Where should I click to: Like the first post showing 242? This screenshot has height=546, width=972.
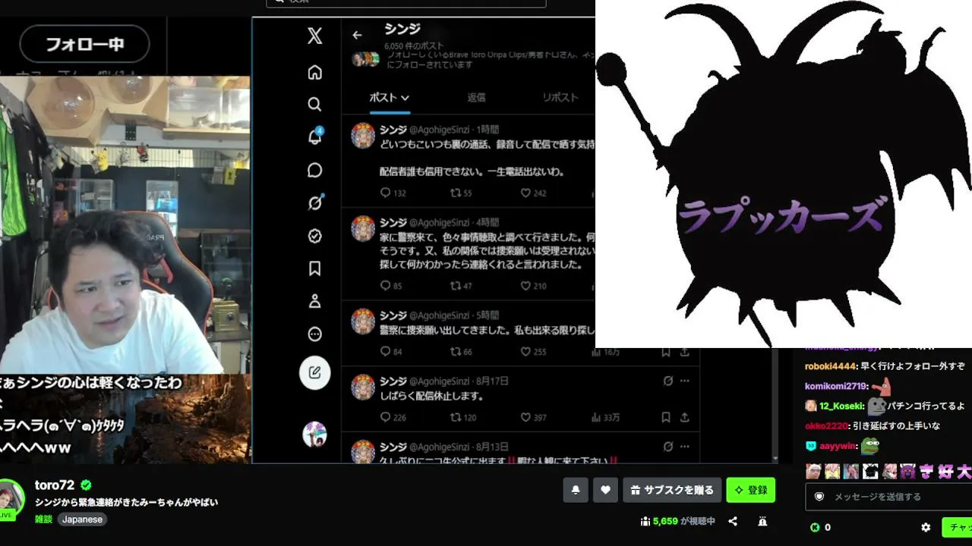pos(533,193)
